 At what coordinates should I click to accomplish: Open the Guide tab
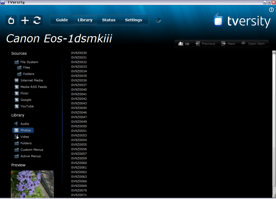point(62,20)
